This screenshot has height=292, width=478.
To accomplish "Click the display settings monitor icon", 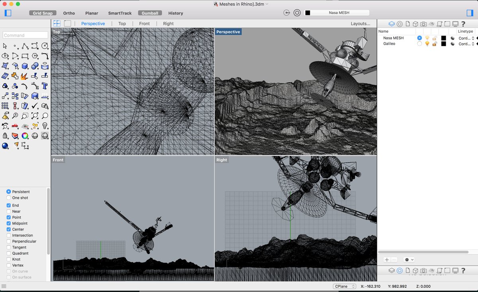I will click(x=455, y=24).
